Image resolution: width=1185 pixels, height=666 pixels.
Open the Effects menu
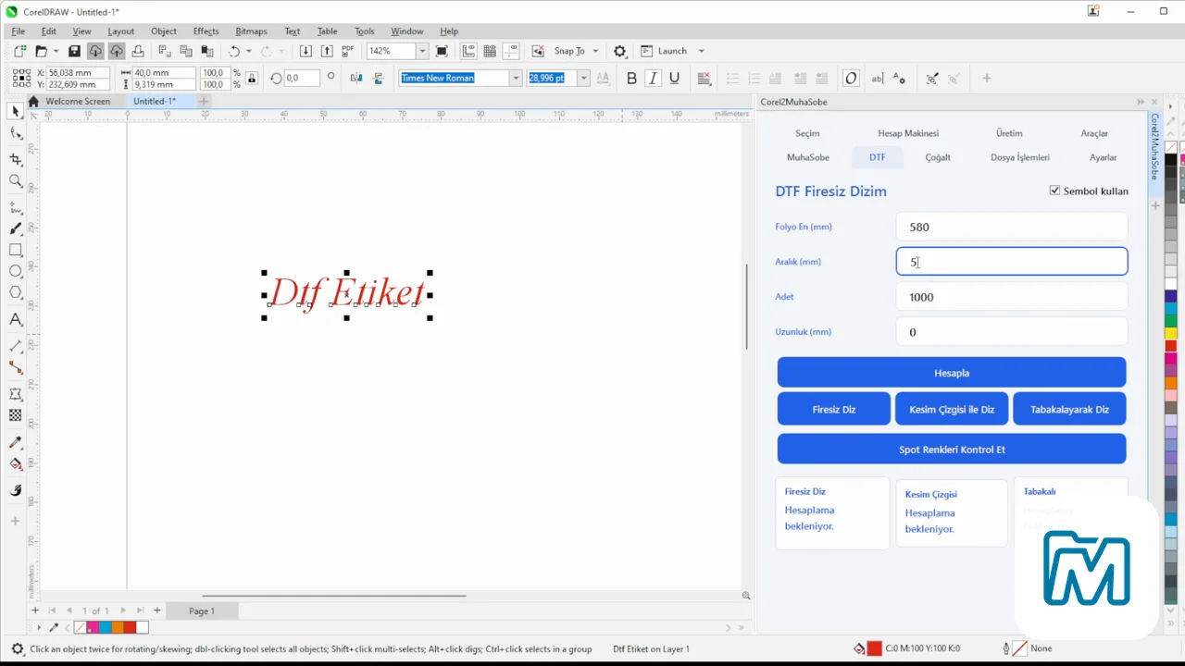pyautogui.click(x=206, y=31)
